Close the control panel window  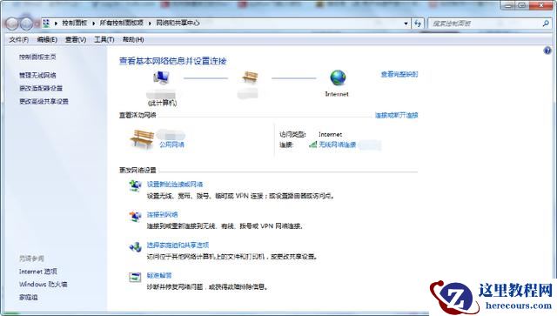(541, 5)
